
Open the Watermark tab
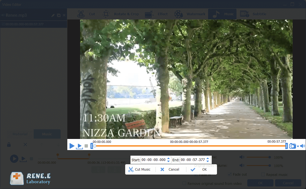coord(190,14)
